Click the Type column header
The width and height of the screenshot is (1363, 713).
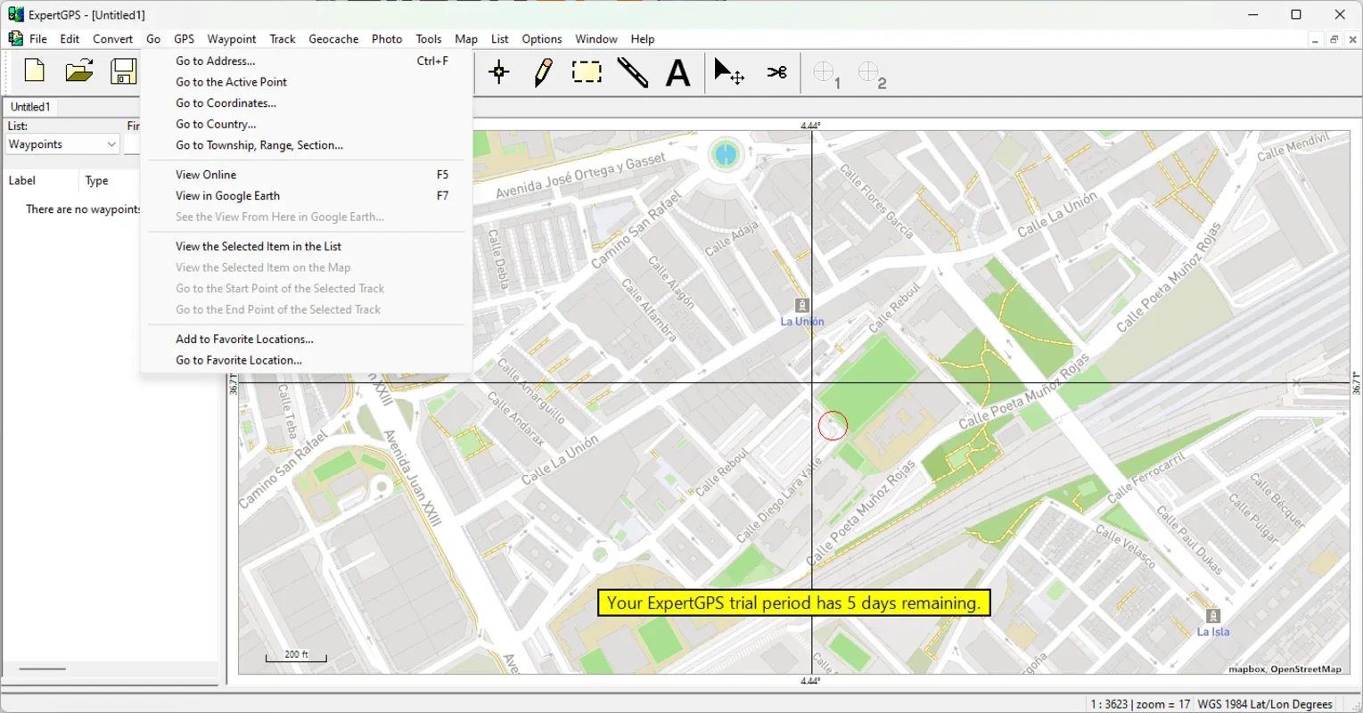point(109,181)
